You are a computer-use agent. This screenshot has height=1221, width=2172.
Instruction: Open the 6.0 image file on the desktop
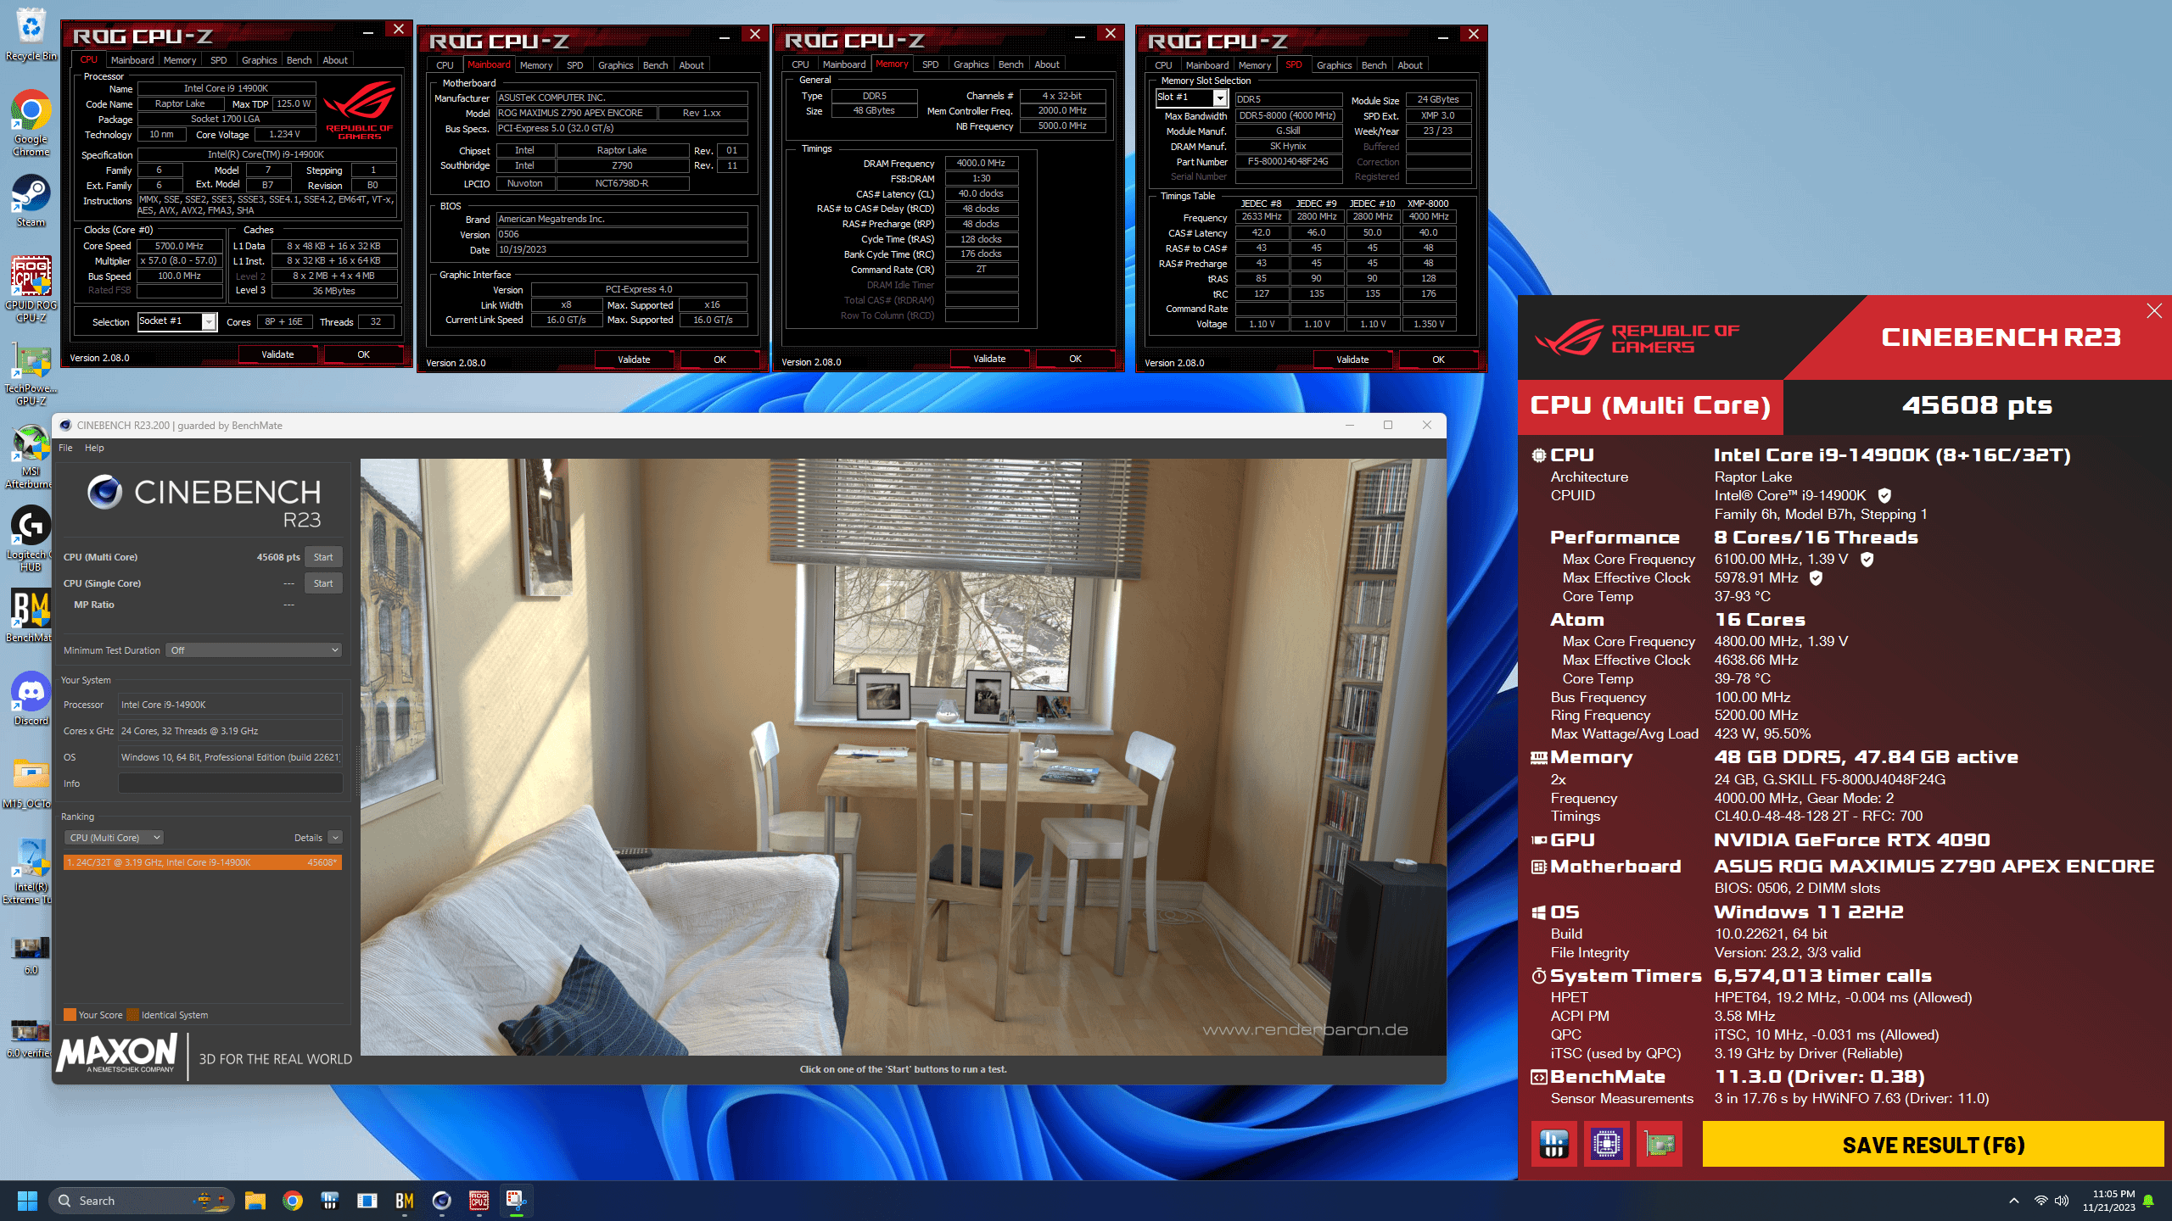pyautogui.click(x=31, y=954)
